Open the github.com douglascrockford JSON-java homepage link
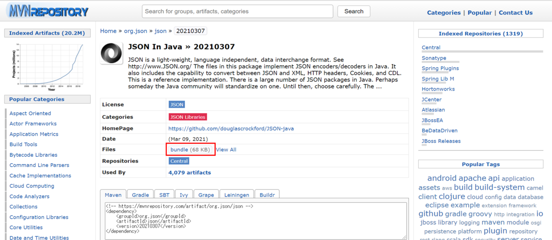Screen dimensions: 552x240 (x=231, y=129)
